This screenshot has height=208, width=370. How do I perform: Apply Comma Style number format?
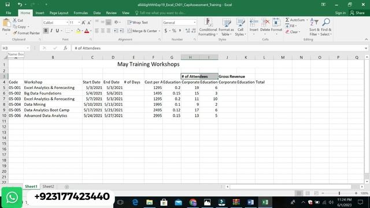click(x=180, y=31)
